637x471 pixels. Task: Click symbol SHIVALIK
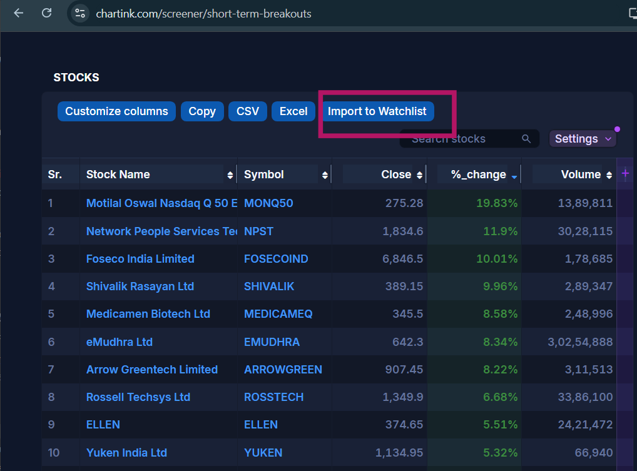[269, 286]
